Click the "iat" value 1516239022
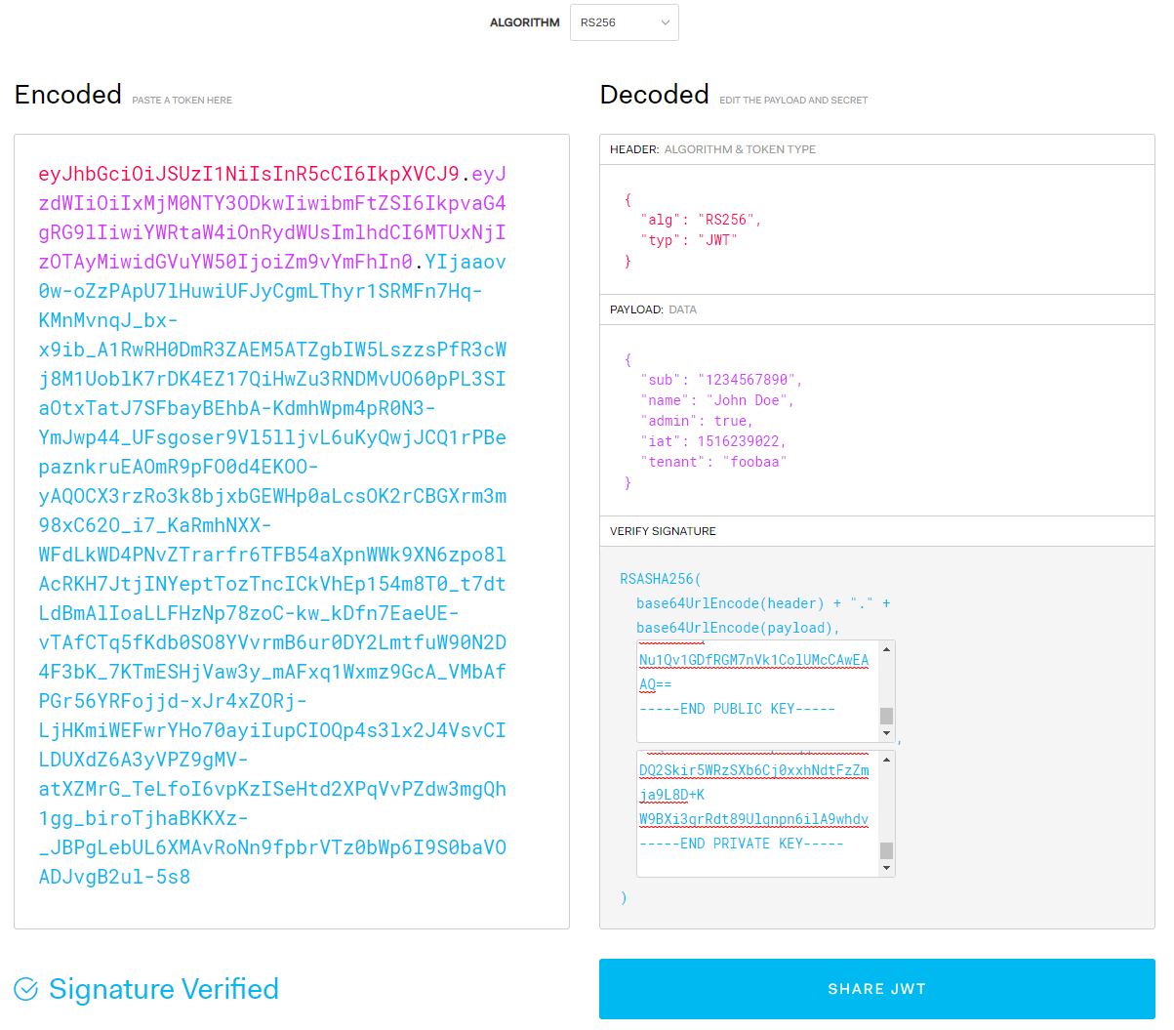 [741, 441]
